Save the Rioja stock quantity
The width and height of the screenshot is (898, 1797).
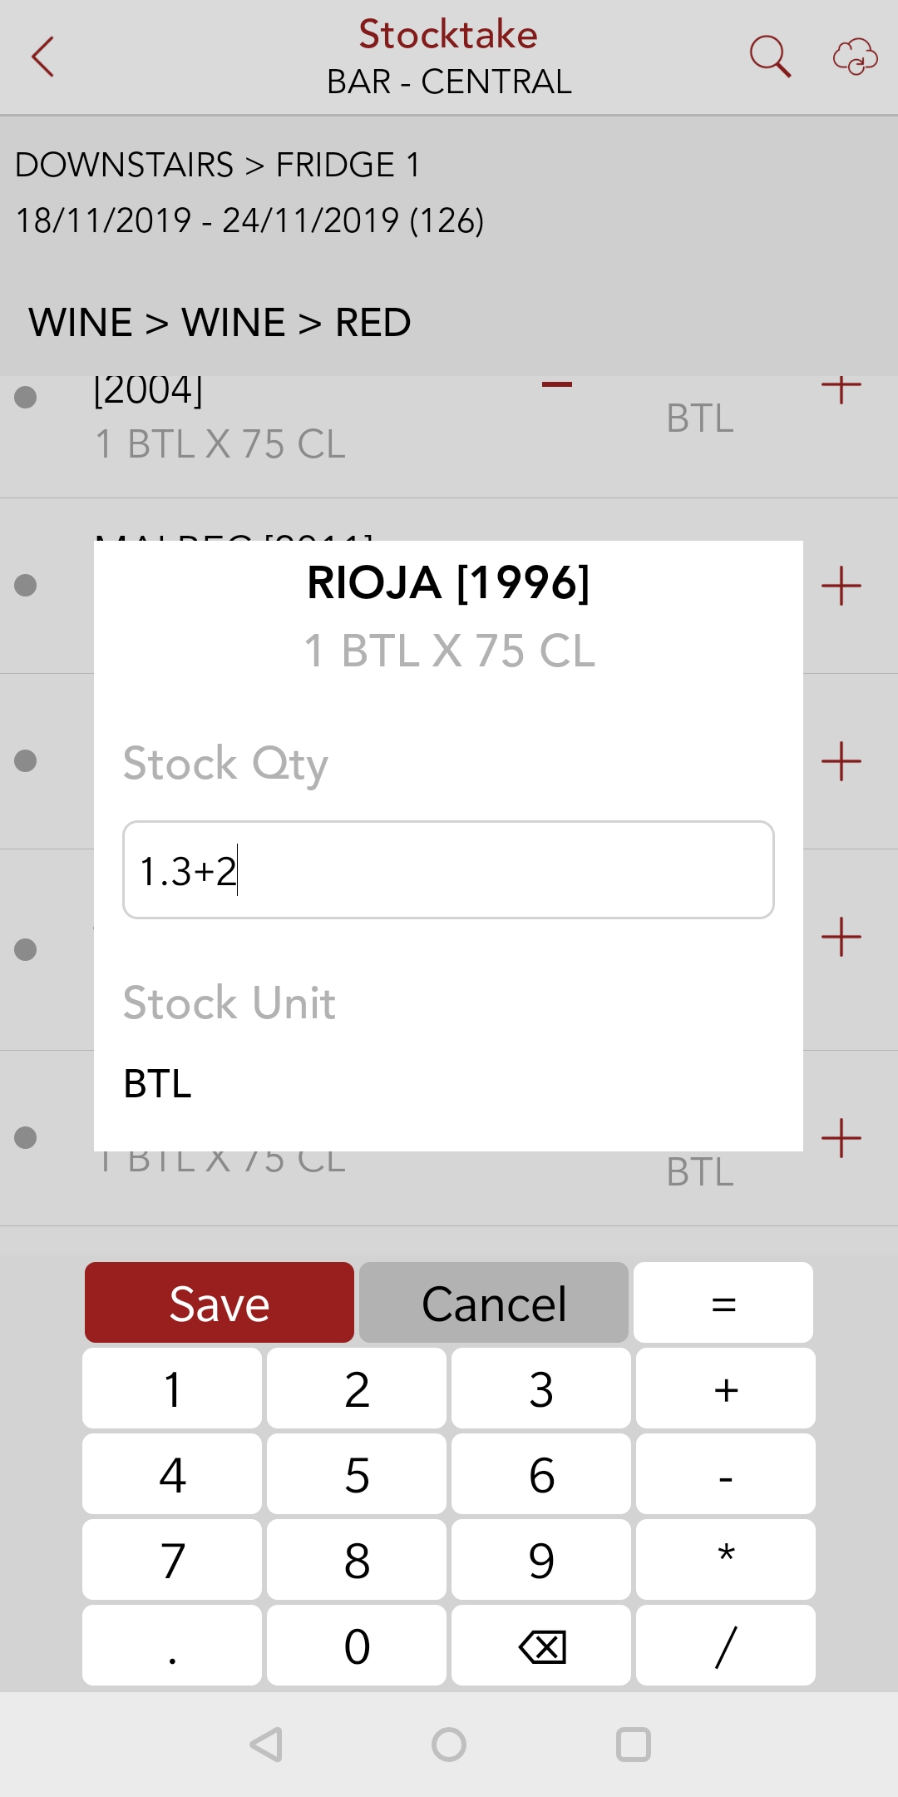pyautogui.click(x=220, y=1303)
